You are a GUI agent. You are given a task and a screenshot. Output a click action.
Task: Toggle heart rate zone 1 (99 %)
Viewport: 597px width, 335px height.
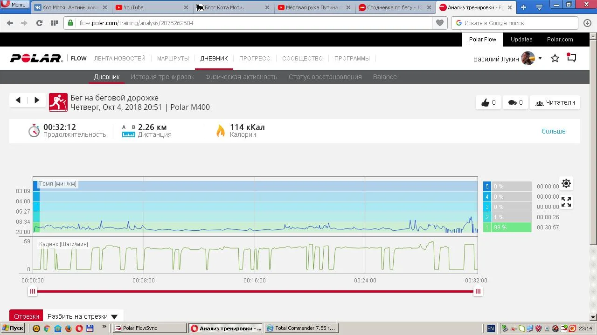507,228
